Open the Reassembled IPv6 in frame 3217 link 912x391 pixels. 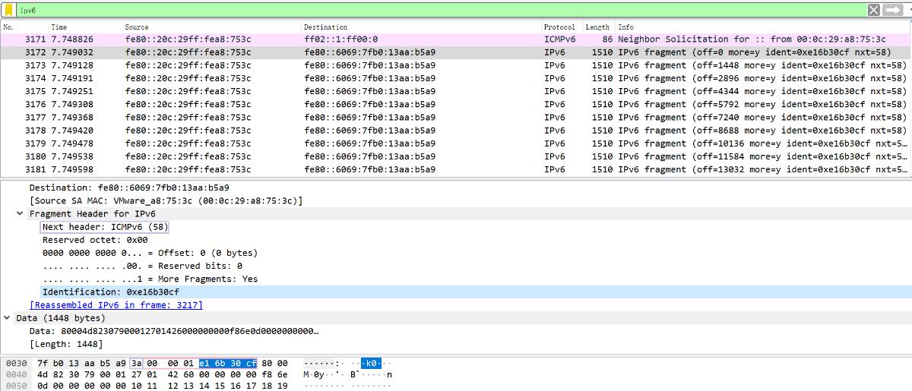point(116,304)
